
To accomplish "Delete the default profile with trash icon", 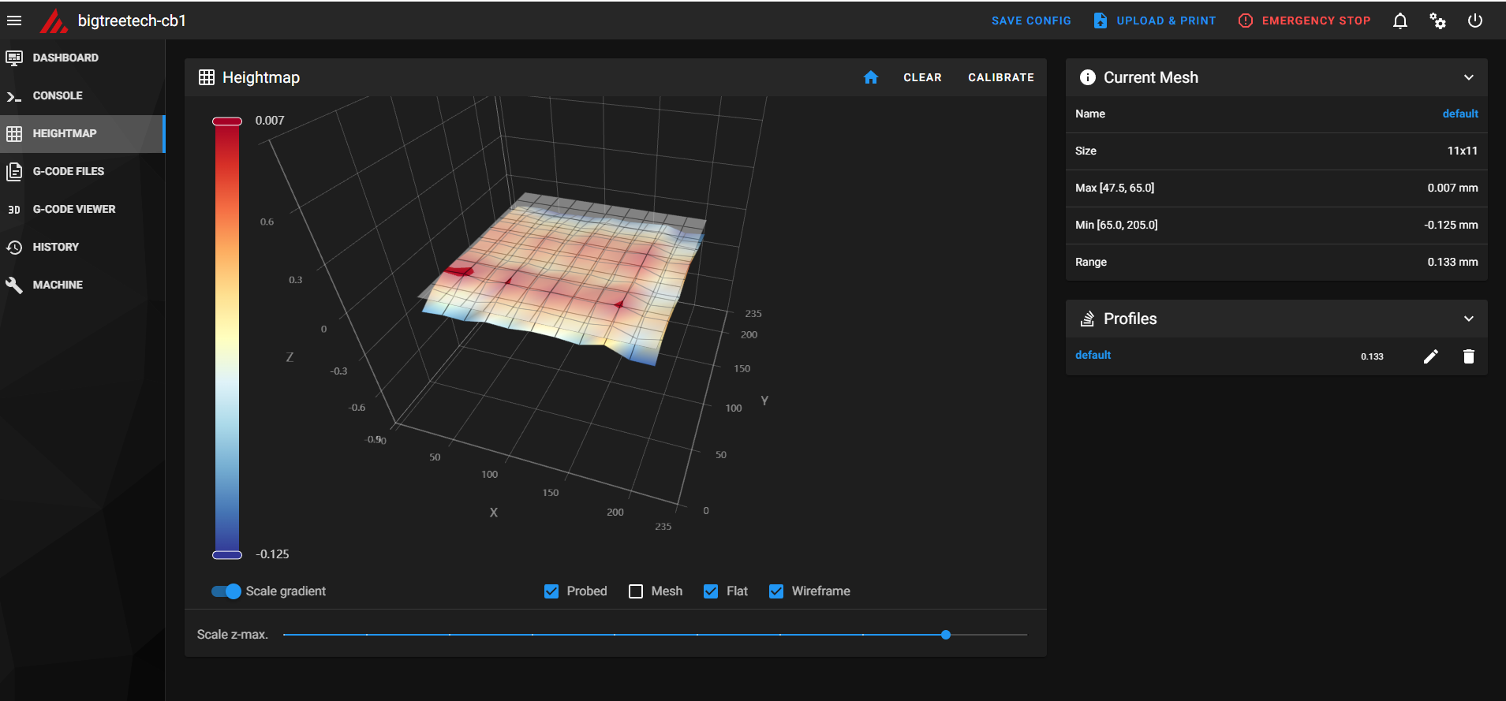I will point(1469,356).
